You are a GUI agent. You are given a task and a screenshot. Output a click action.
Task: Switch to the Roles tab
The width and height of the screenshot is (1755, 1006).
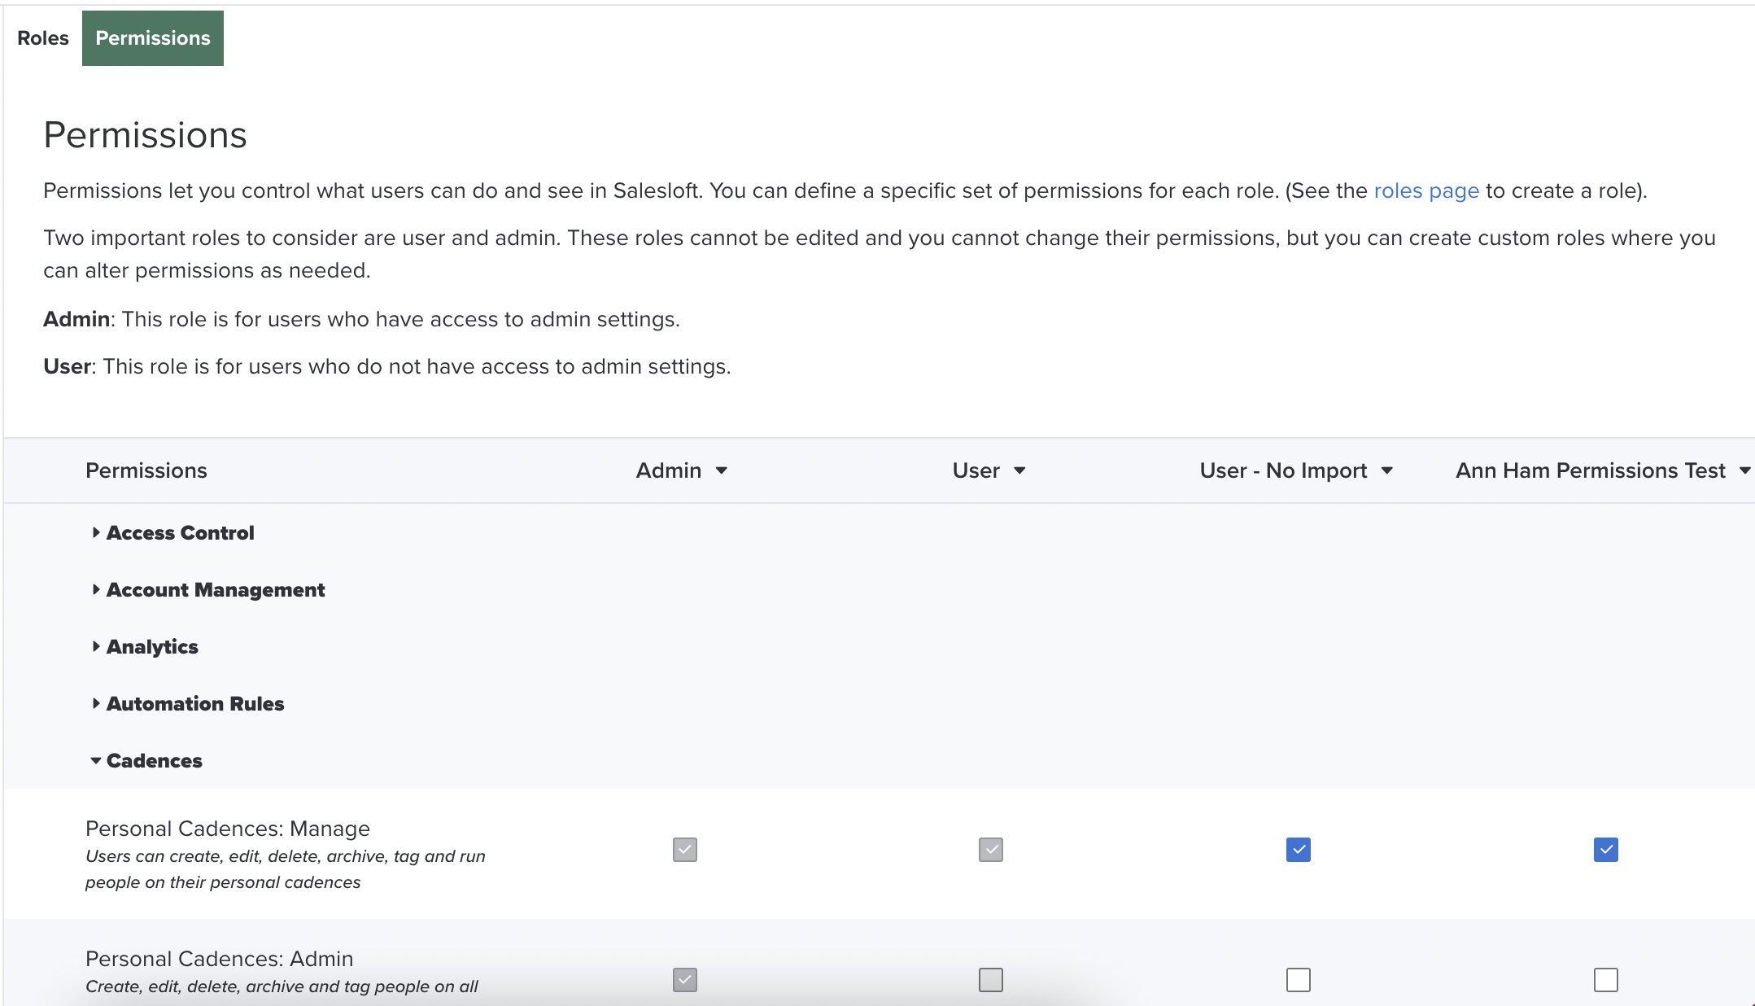43,38
